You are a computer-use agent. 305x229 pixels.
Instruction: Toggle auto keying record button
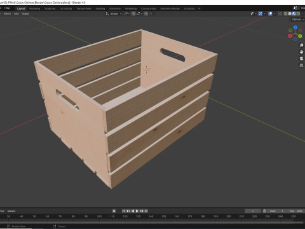114,211
